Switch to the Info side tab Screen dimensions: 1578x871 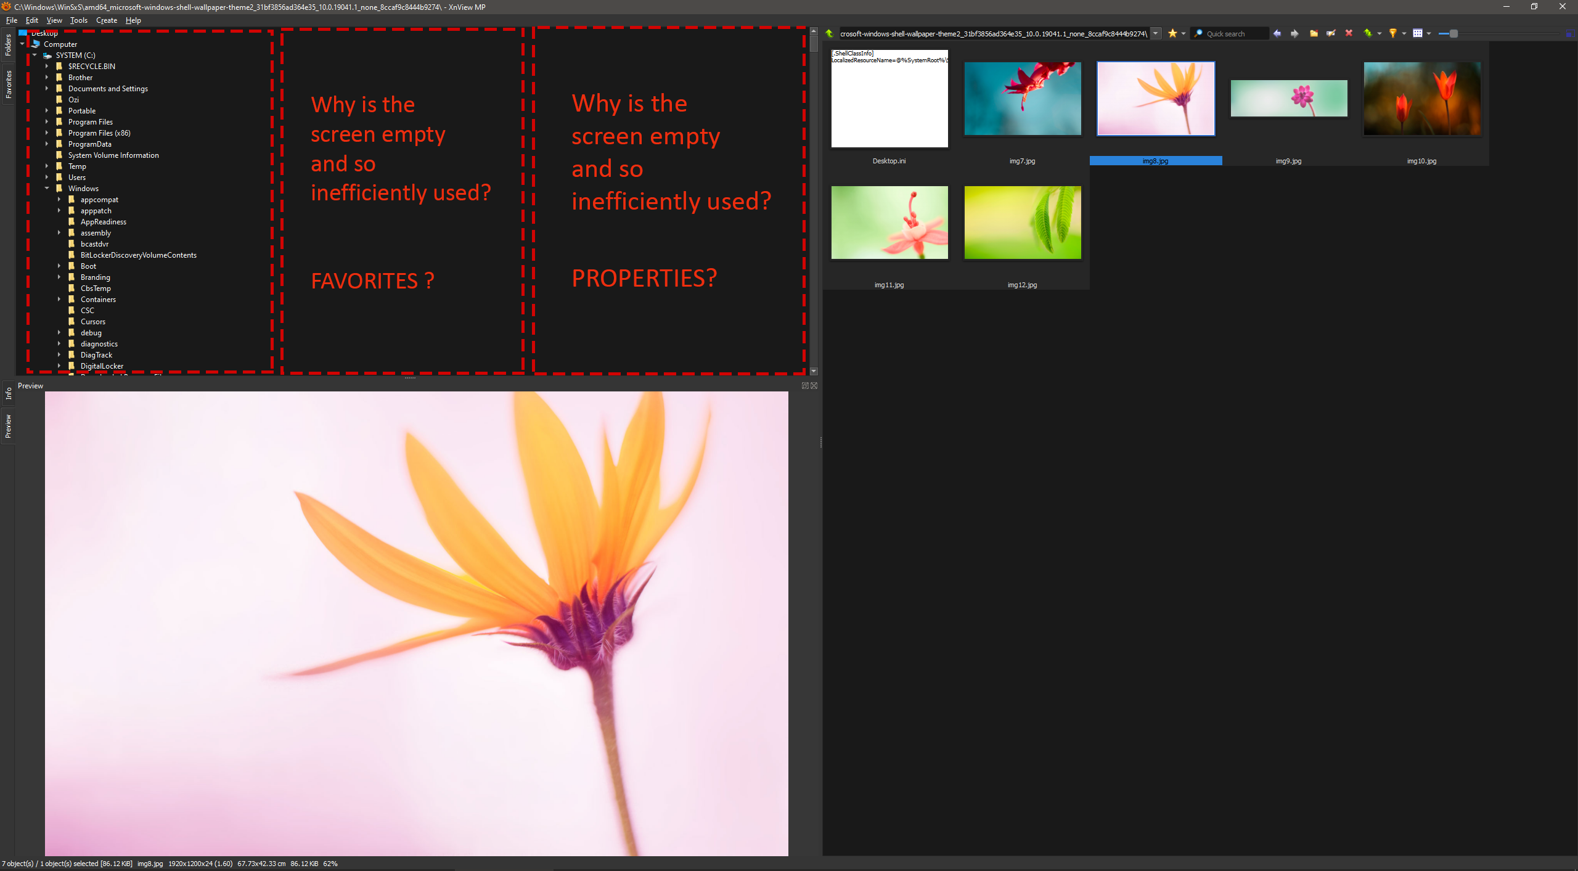pyautogui.click(x=8, y=393)
